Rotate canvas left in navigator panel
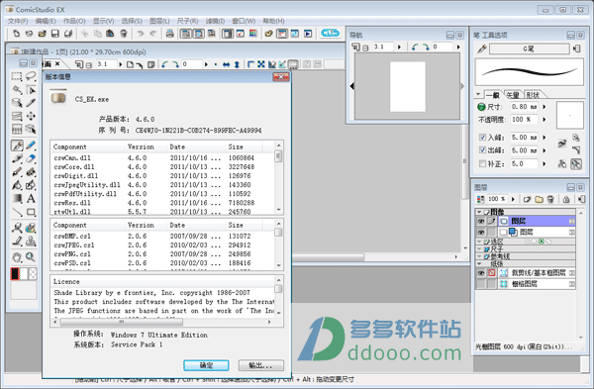 click(x=415, y=47)
